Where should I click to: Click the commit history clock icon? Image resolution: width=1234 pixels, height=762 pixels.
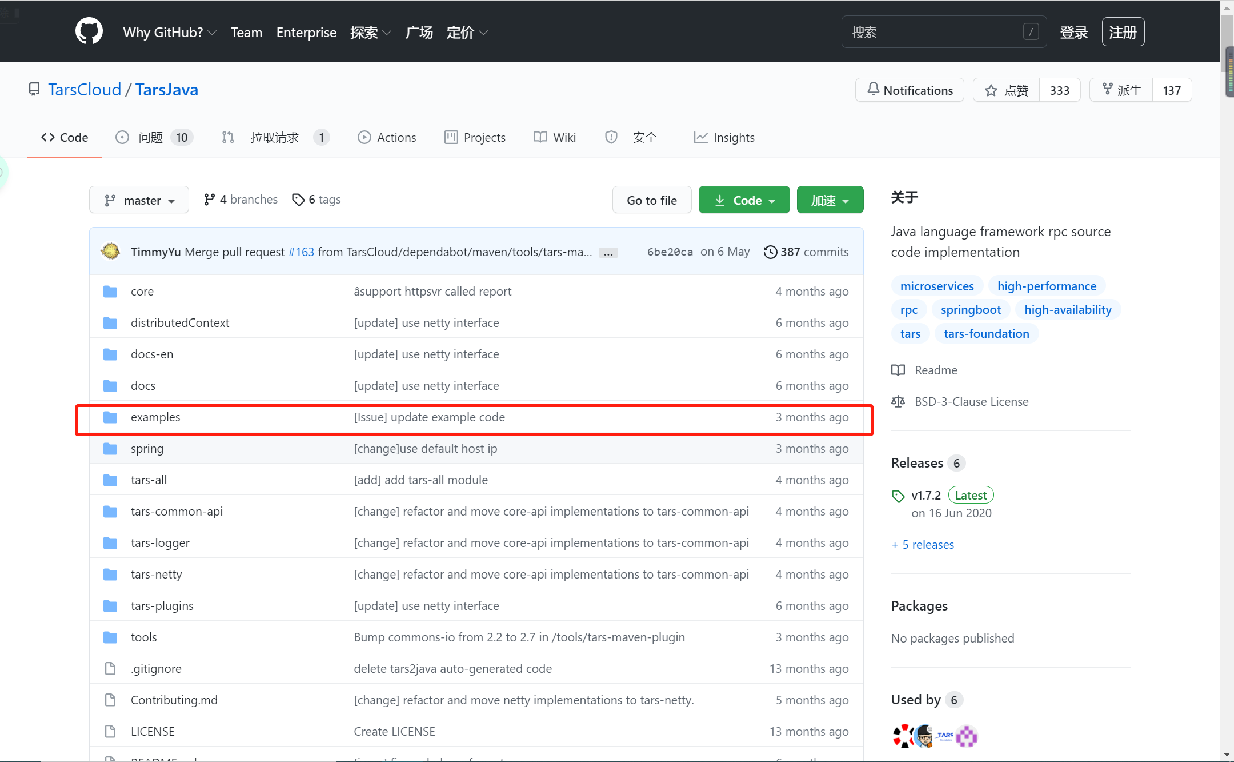(770, 252)
